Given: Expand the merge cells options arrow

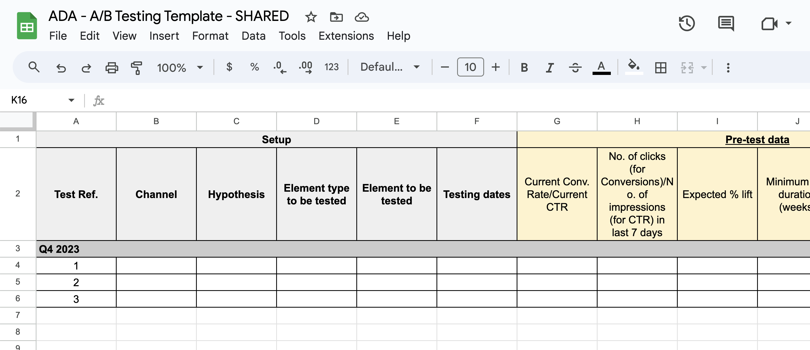Looking at the screenshot, I should click(704, 67).
